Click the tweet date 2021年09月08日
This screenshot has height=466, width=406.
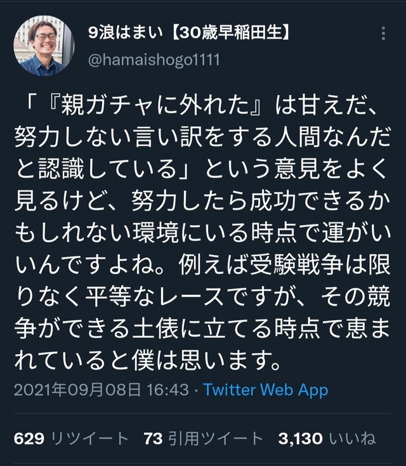point(76,389)
